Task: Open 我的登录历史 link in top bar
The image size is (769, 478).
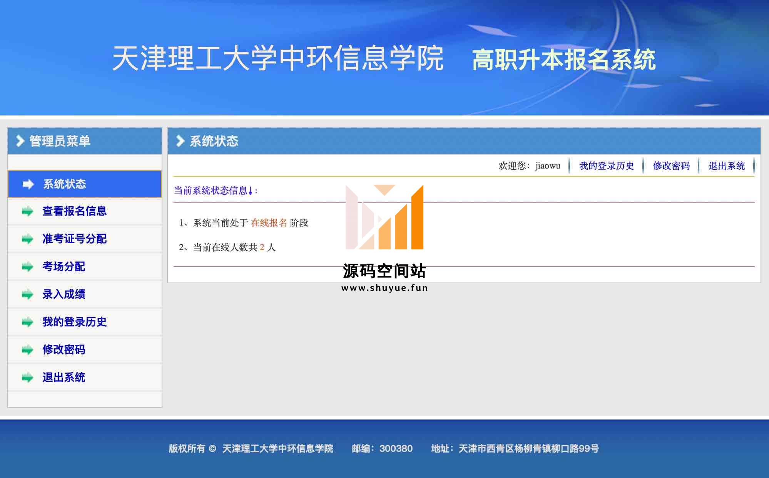Action: [x=607, y=166]
